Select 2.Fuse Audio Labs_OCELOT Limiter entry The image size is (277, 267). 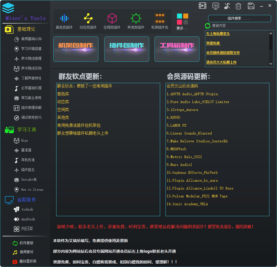198,102
